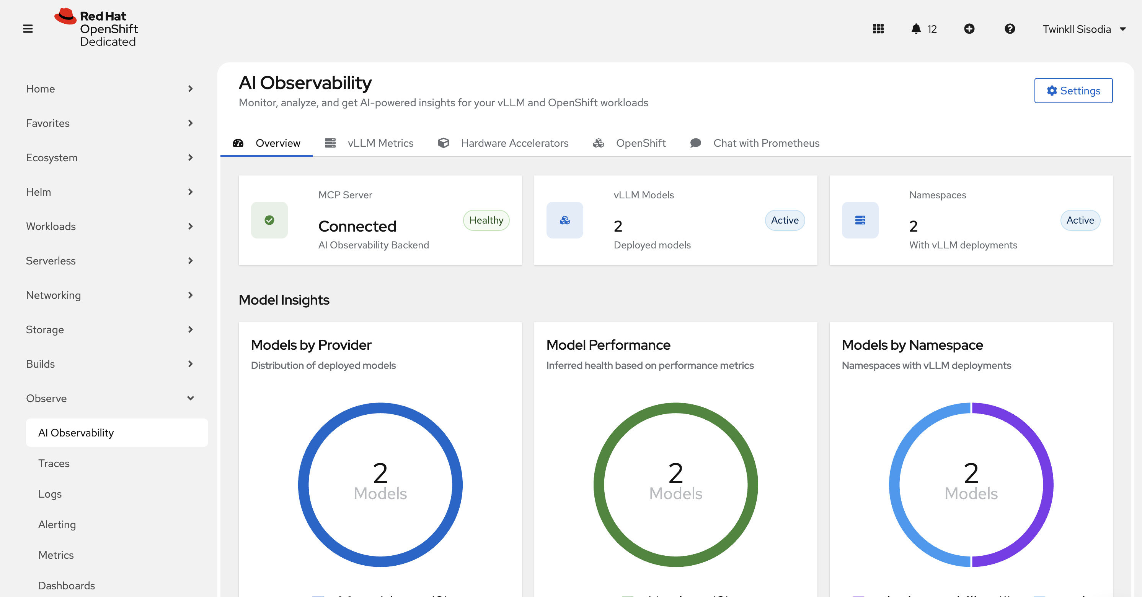This screenshot has width=1142, height=597.
Task: Open the Hardware Accelerators tab
Action: (x=514, y=143)
